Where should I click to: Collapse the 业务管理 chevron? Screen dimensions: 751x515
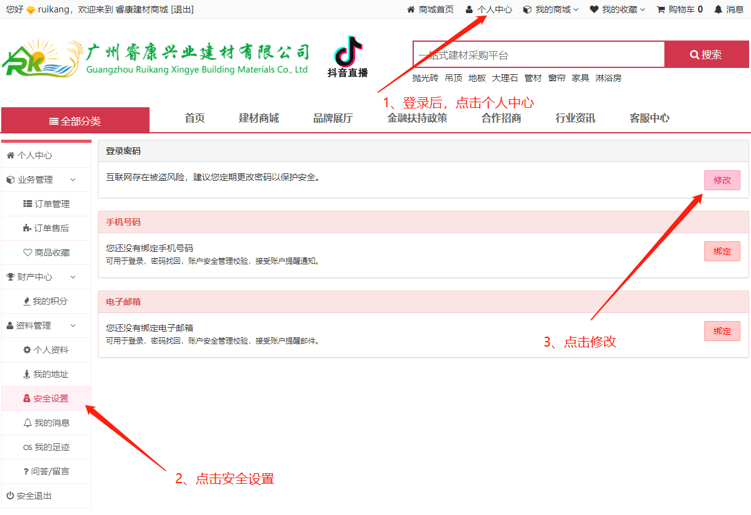(x=73, y=180)
